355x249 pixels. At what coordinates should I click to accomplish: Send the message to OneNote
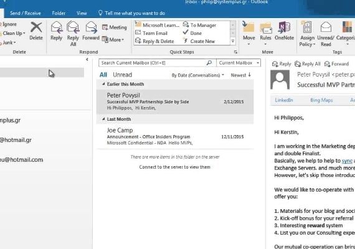284,27
